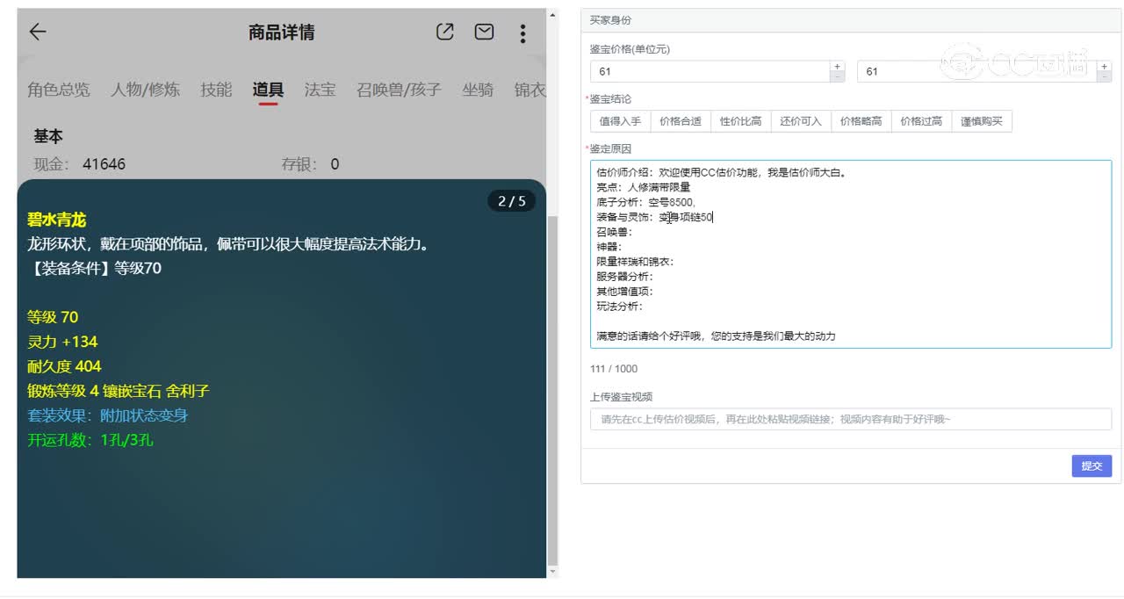Click the plus stepper beside second price field
1124x599 pixels.
(1104, 66)
